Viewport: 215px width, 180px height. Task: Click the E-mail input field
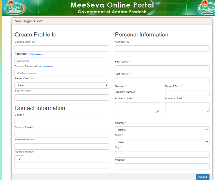coord(62,122)
